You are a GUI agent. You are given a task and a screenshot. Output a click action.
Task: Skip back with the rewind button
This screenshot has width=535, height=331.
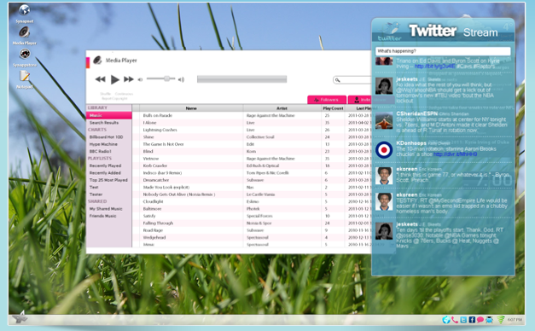tap(100, 79)
